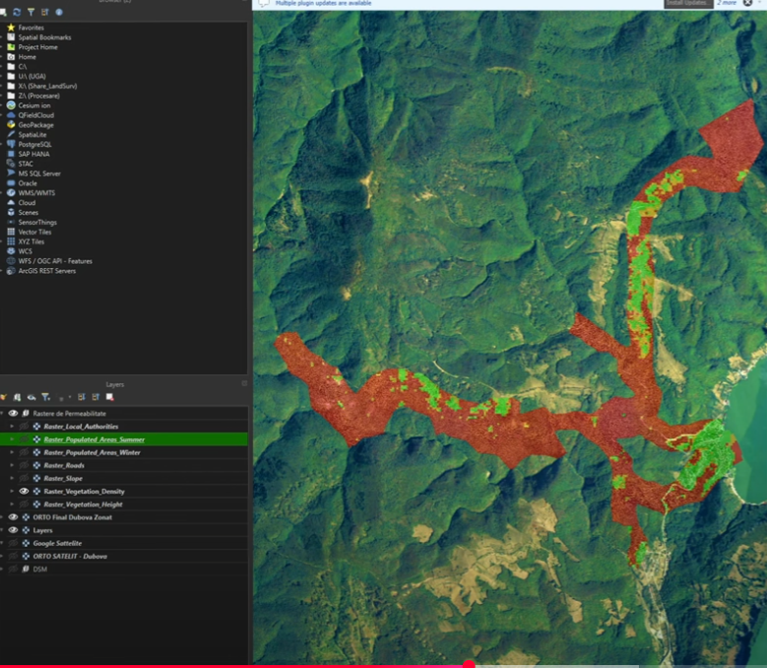767x668 pixels.
Task: Show the Raster_Roads layer
Action: (x=24, y=465)
